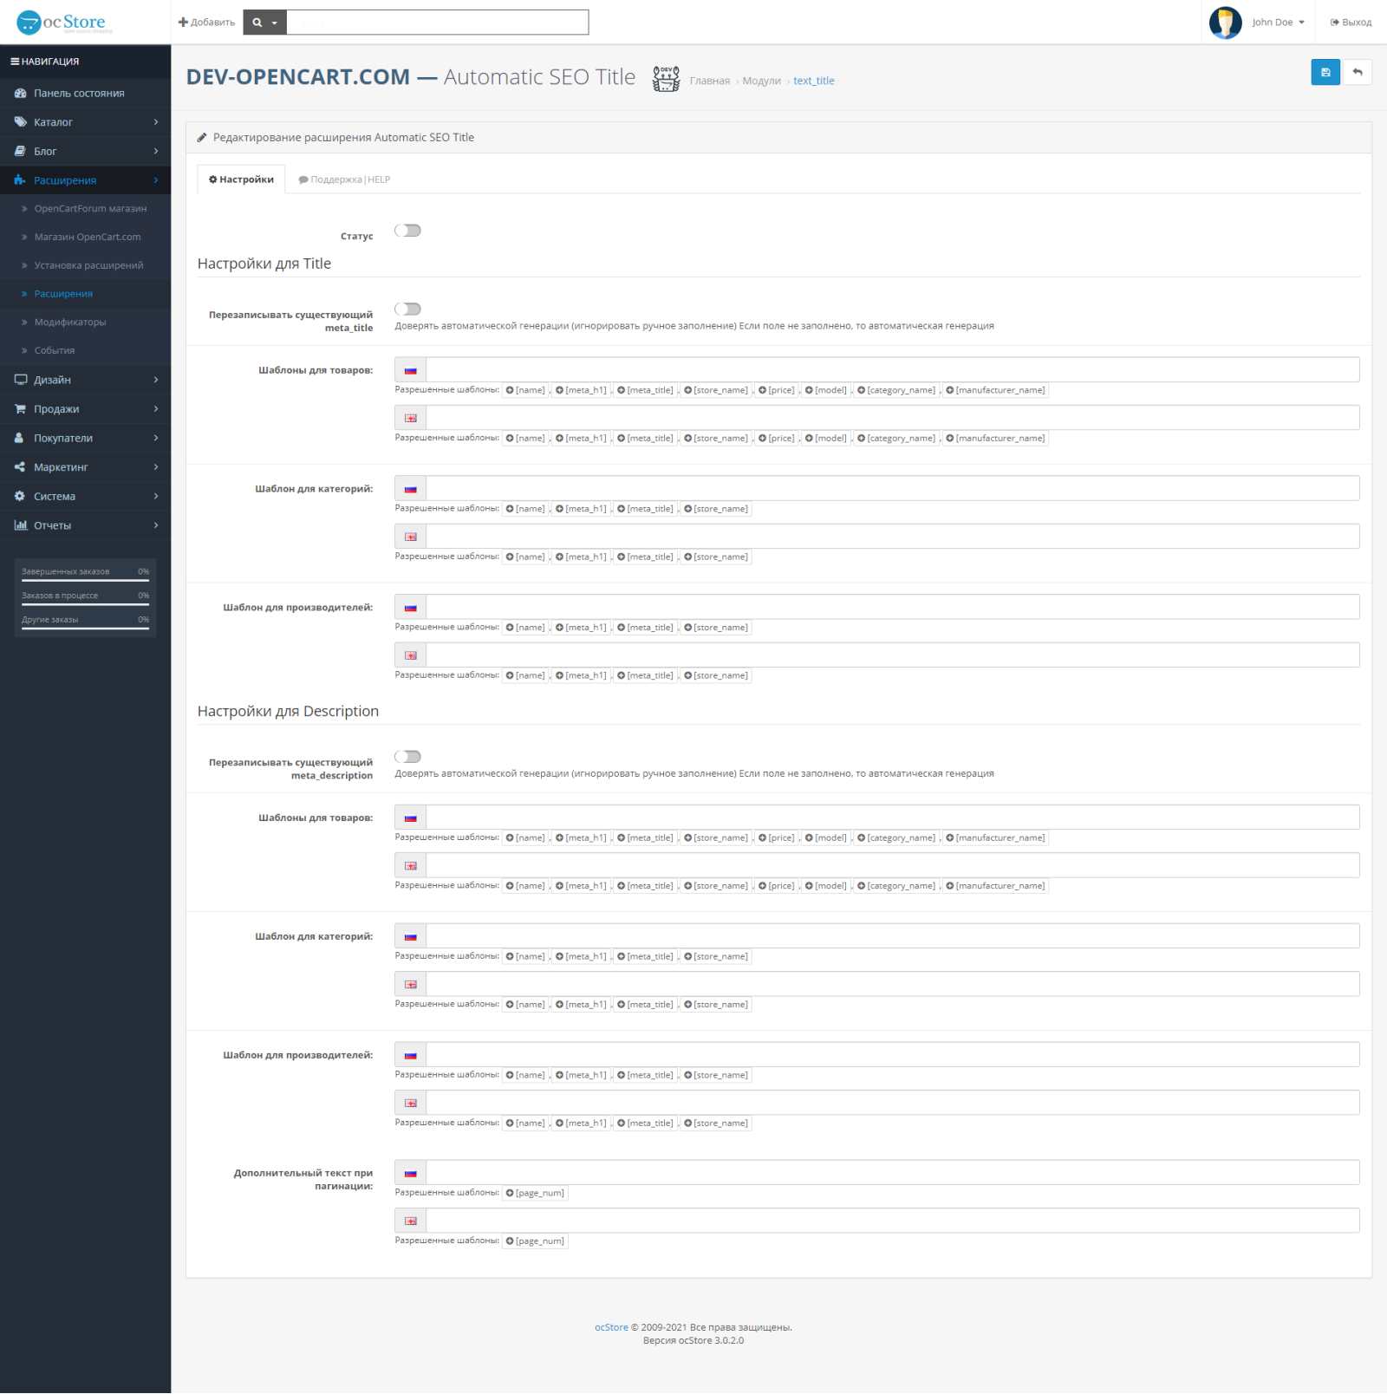Click the book icon beside Блог
Screen dimensions: 1387x1394
(x=20, y=152)
